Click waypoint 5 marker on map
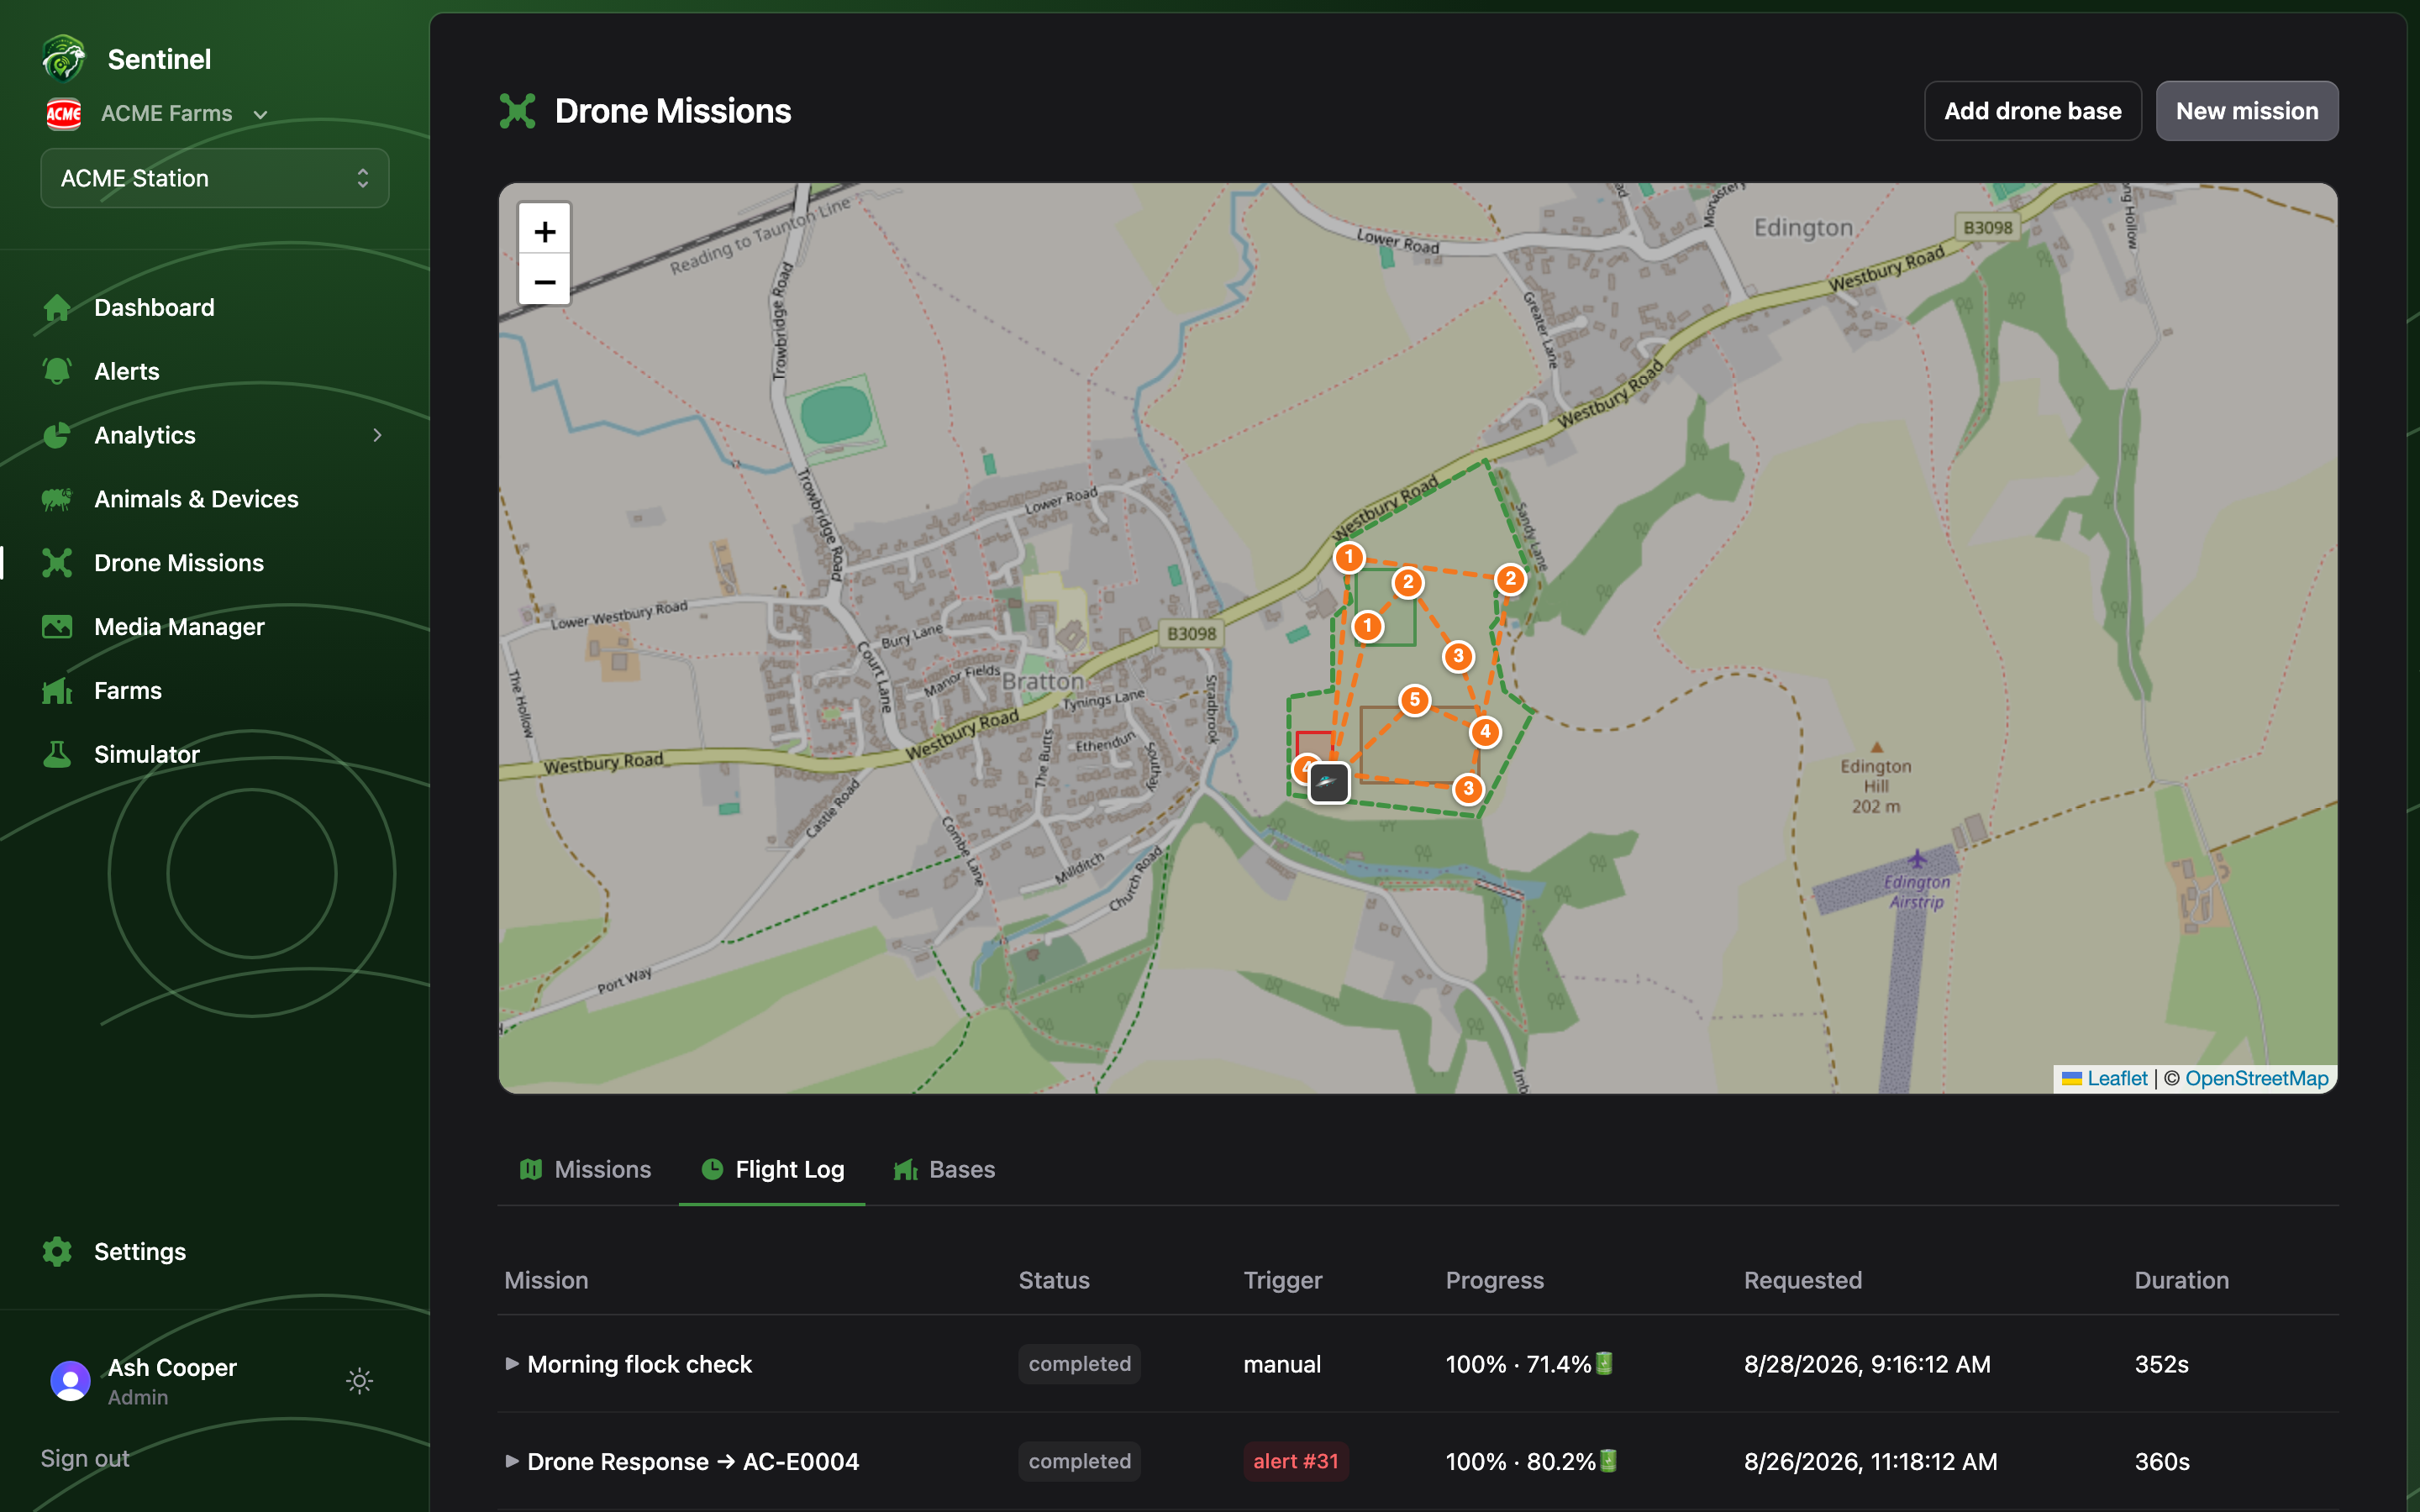The image size is (2420, 1512). (x=1414, y=700)
